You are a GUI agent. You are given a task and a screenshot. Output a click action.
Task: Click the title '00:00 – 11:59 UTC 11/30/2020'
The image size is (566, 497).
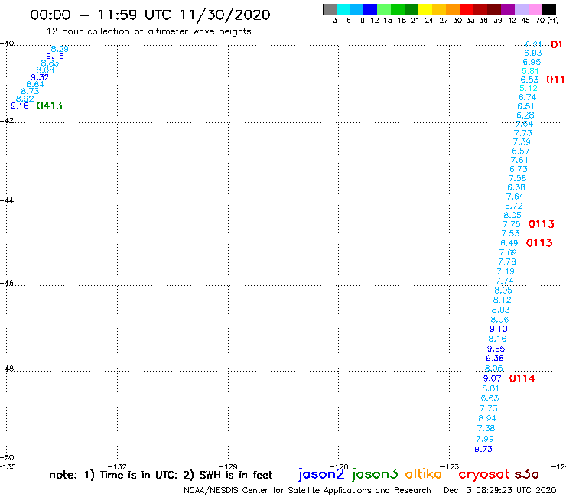[150, 15]
